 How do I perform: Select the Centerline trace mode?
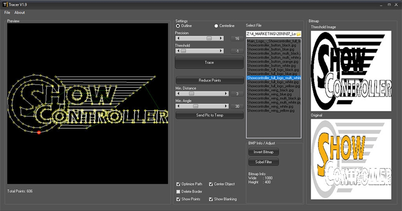pos(216,26)
